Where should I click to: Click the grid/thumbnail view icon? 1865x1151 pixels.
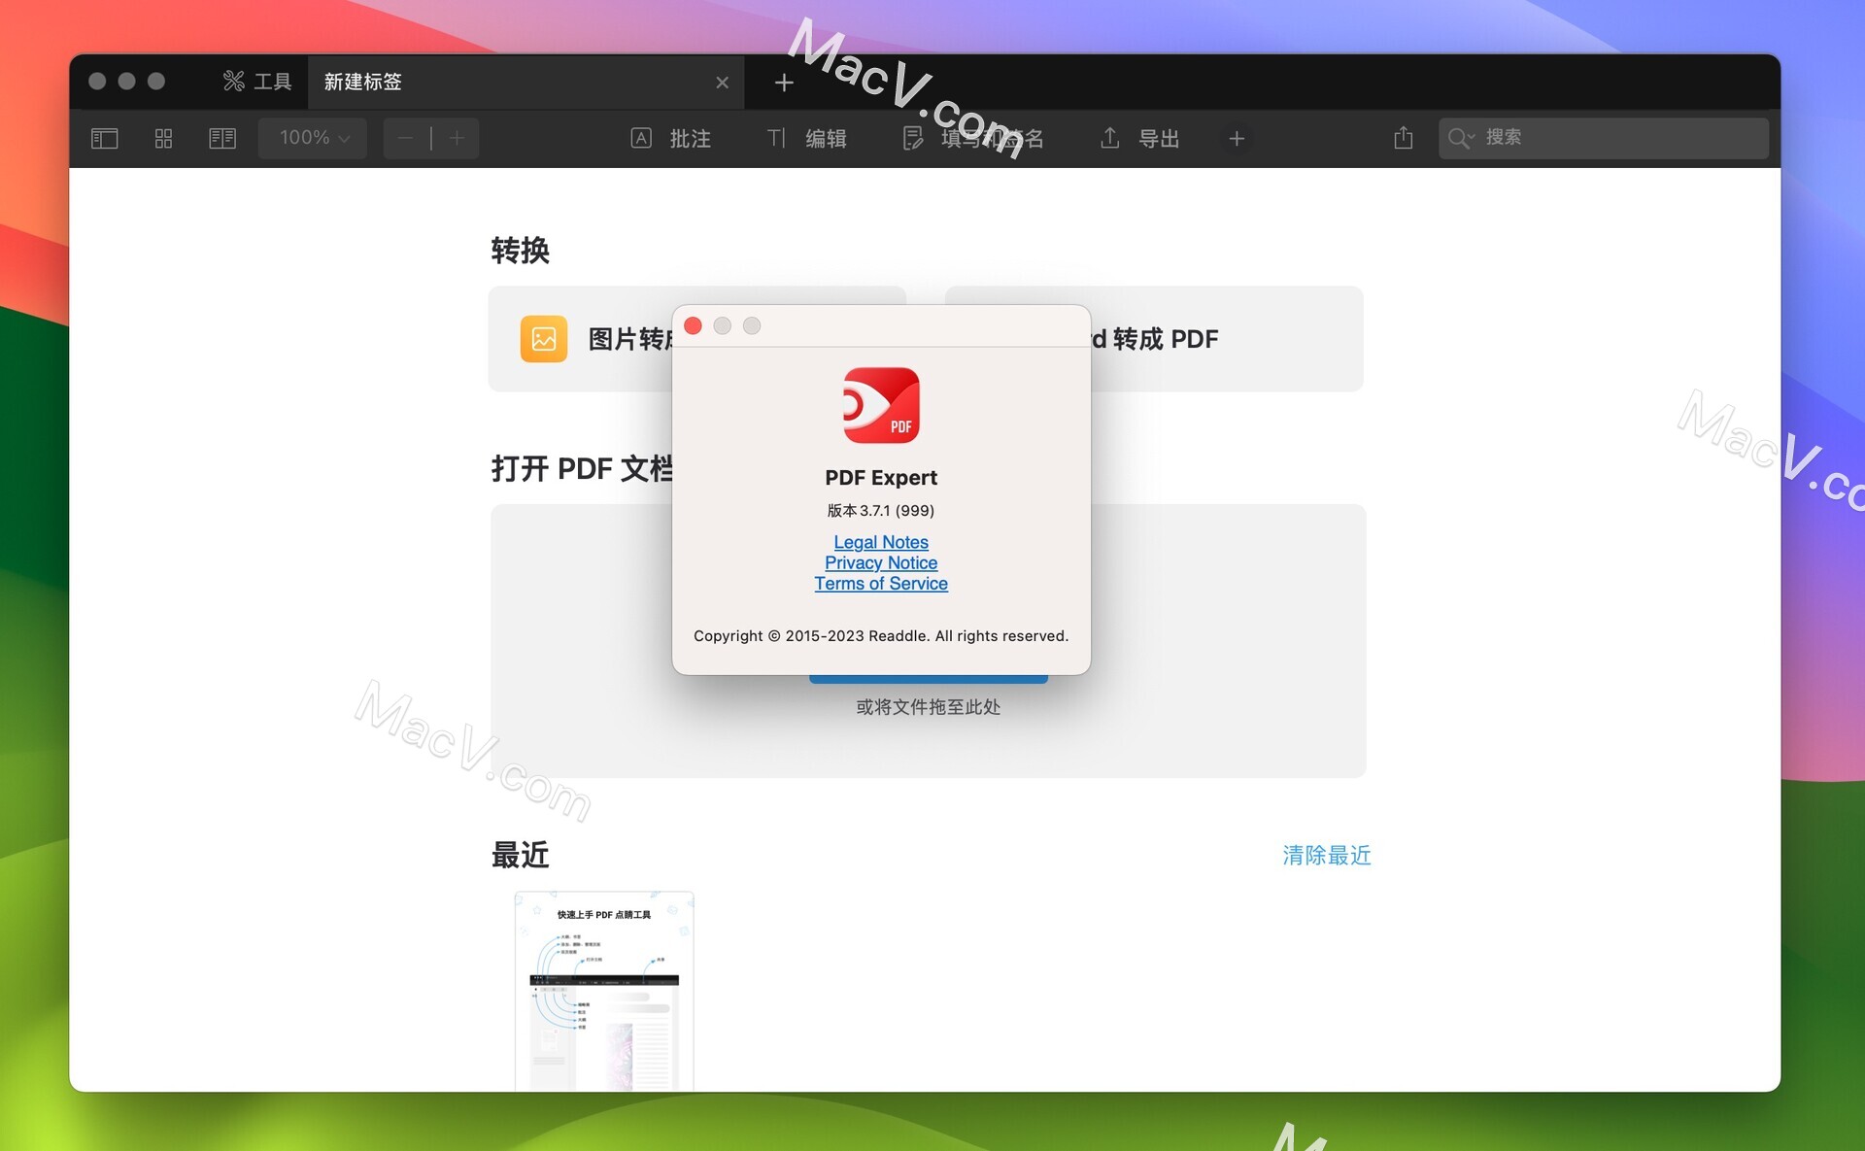click(162, 136)
